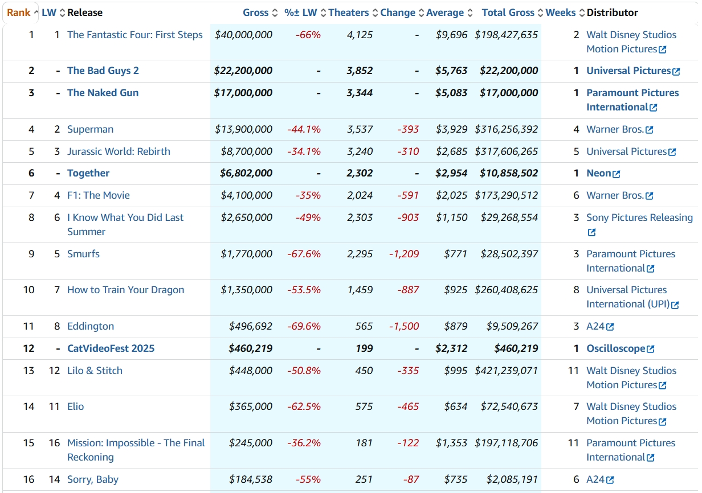Open the Eddington release link

pyautogui.click(x=91, y=326)
